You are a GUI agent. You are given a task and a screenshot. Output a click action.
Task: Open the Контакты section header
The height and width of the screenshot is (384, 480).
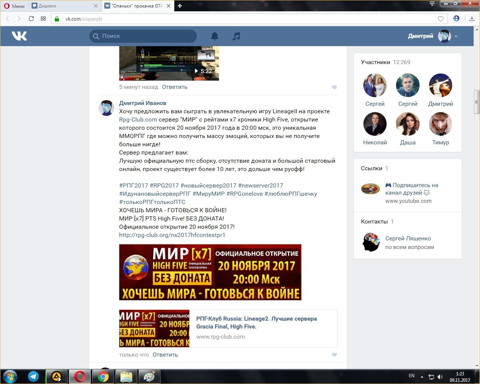point(377,222)
